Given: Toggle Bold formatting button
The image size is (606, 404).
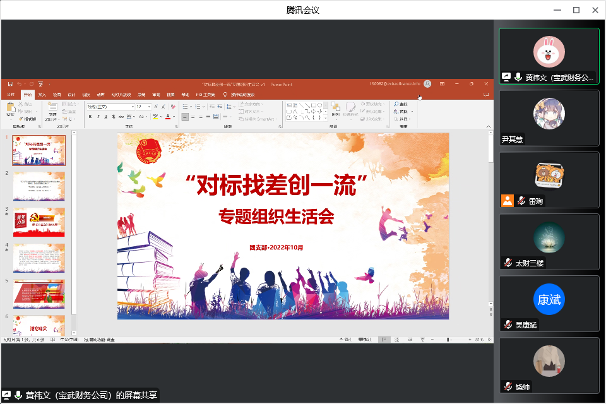Looking at the screenshot, I should click(x=90, y=117).
